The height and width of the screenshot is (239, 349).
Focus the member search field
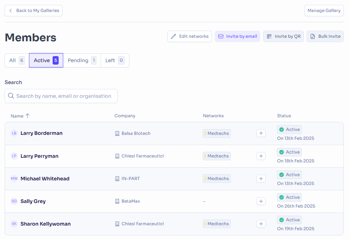click(61, 96)
